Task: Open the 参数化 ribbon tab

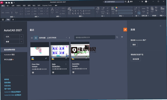Action: pyautogui.click(x=18, y=6)
